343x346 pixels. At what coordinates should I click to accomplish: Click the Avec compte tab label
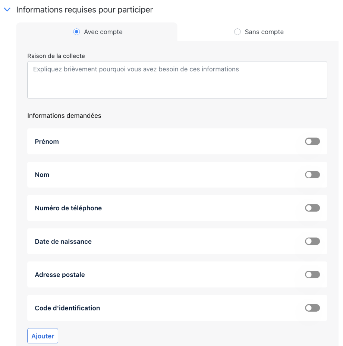tap(103, 32)
